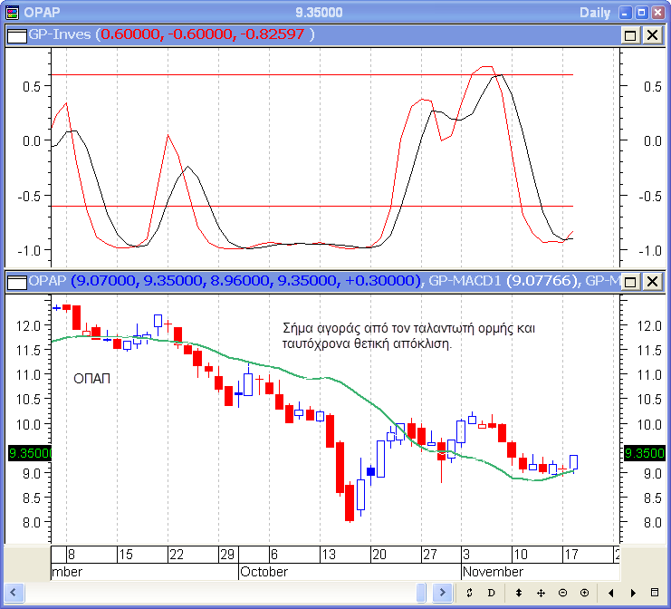The width and height of the screenshot is (671, 609).
Task: Click the ΟΠΑΠ text label on chart
Action: (x=91, y=379)
